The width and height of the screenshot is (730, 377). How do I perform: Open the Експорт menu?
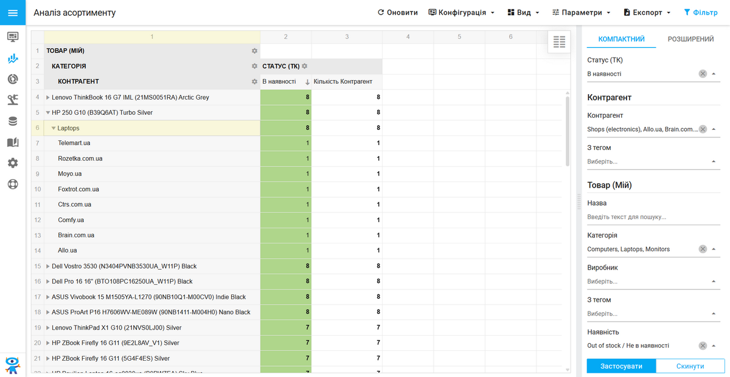[x=647, y=12]
